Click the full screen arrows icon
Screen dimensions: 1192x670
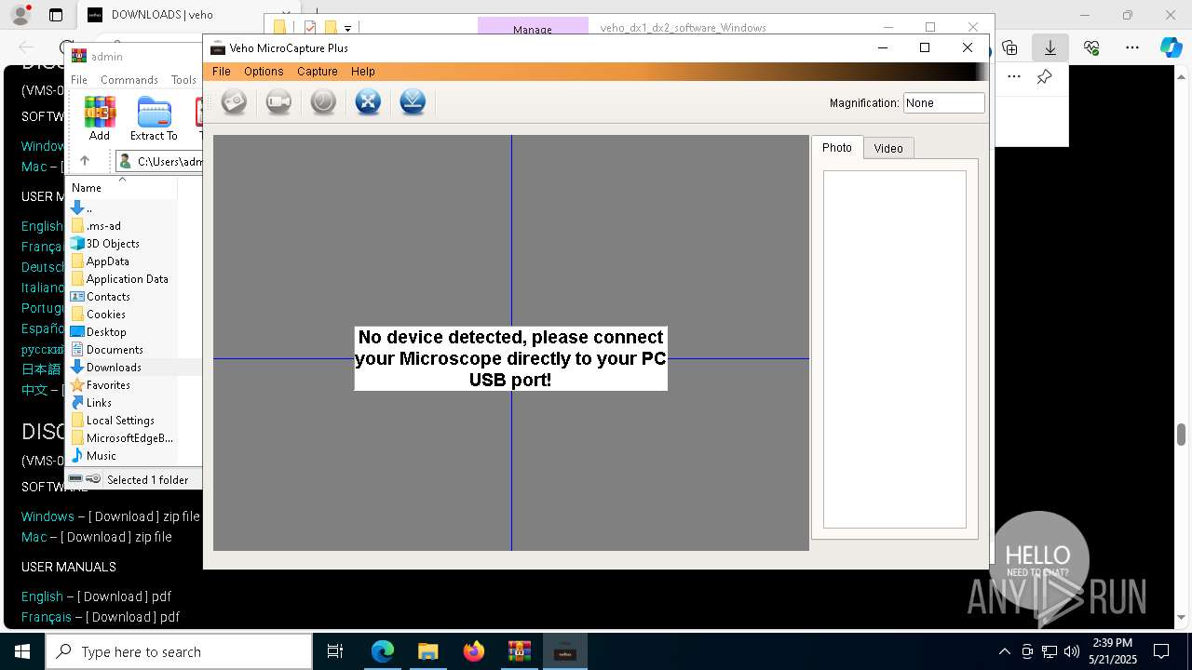[x=368, y=101]
